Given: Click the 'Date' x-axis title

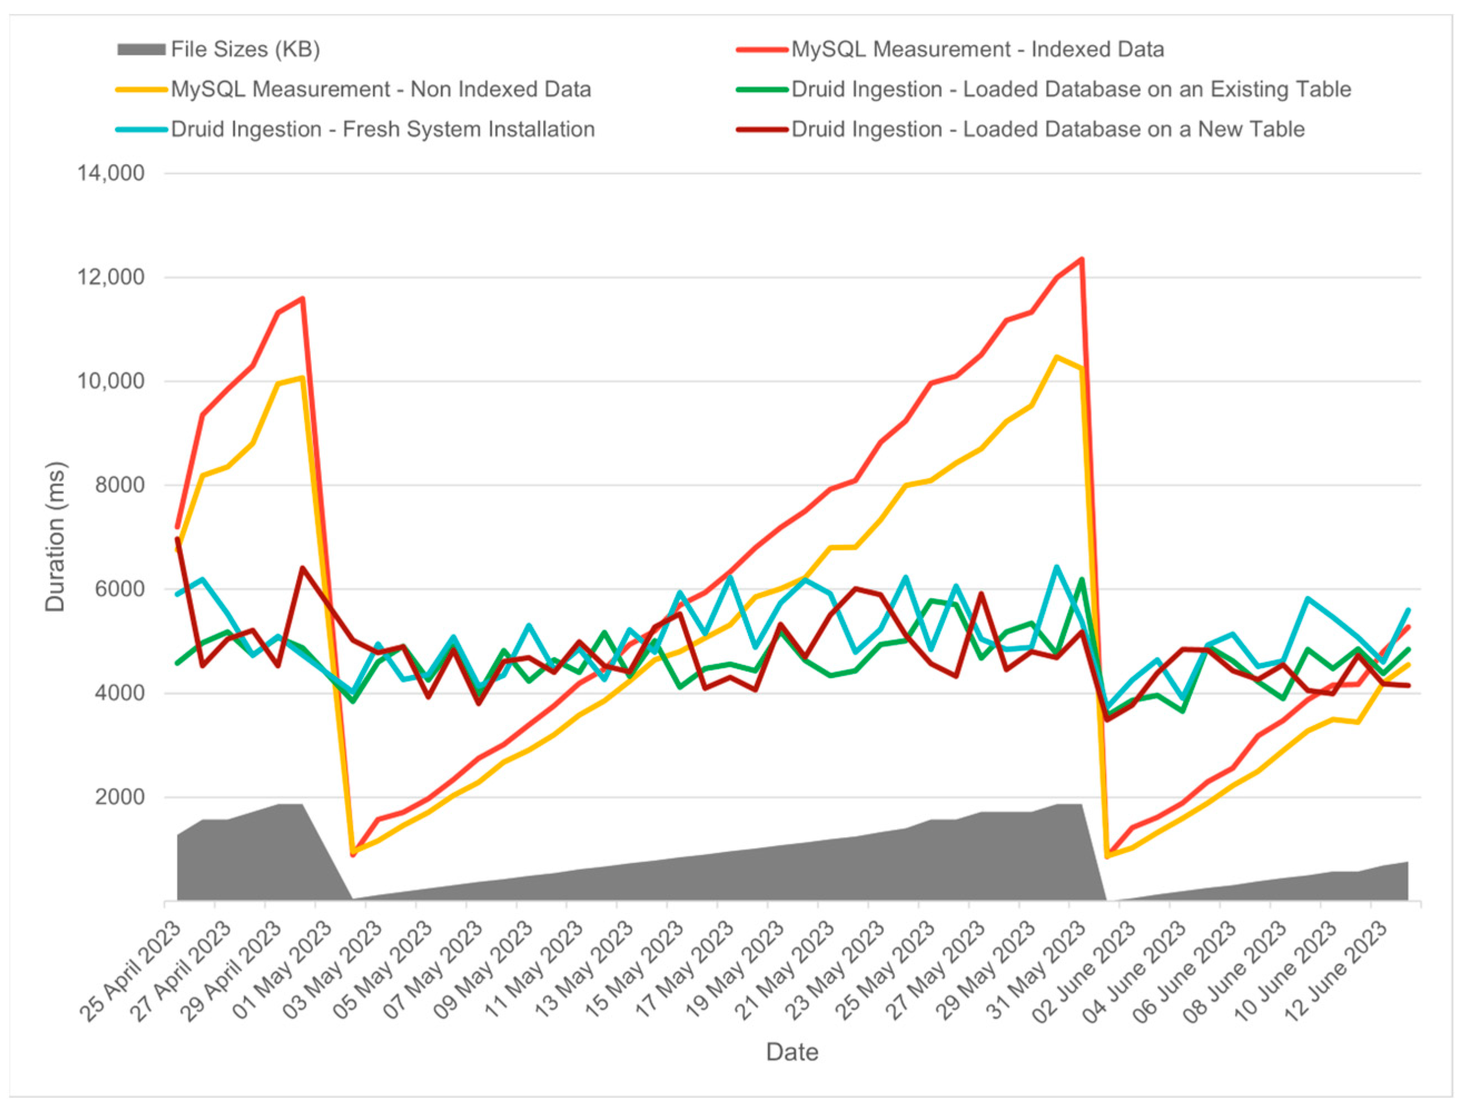Looking at the screenshot, I should 792,1052.
